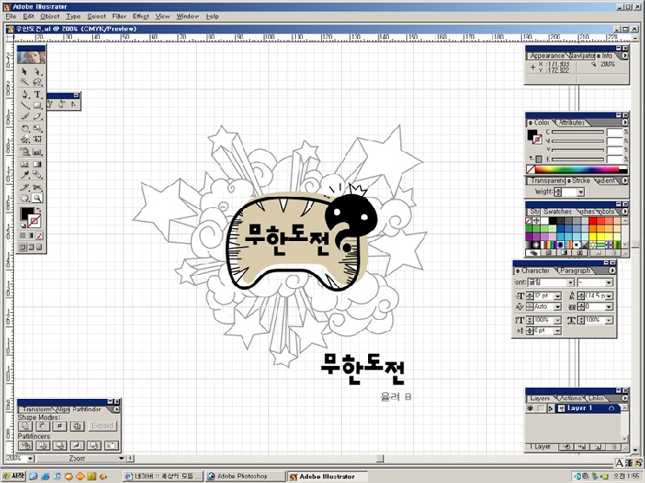Screen dimensions: 645x483
Task: Open the File menu
Action: pyautogui.click(x=10, y=16)
